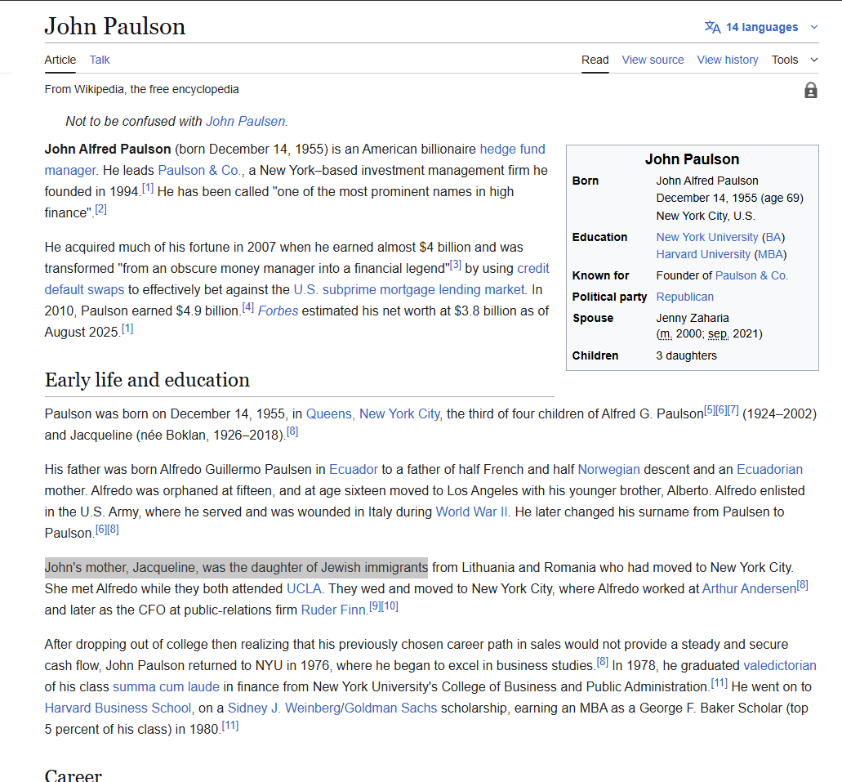Follow the John Paulsen disambiguation link
The height and width of the screenshot is (782, 842).
245,122
